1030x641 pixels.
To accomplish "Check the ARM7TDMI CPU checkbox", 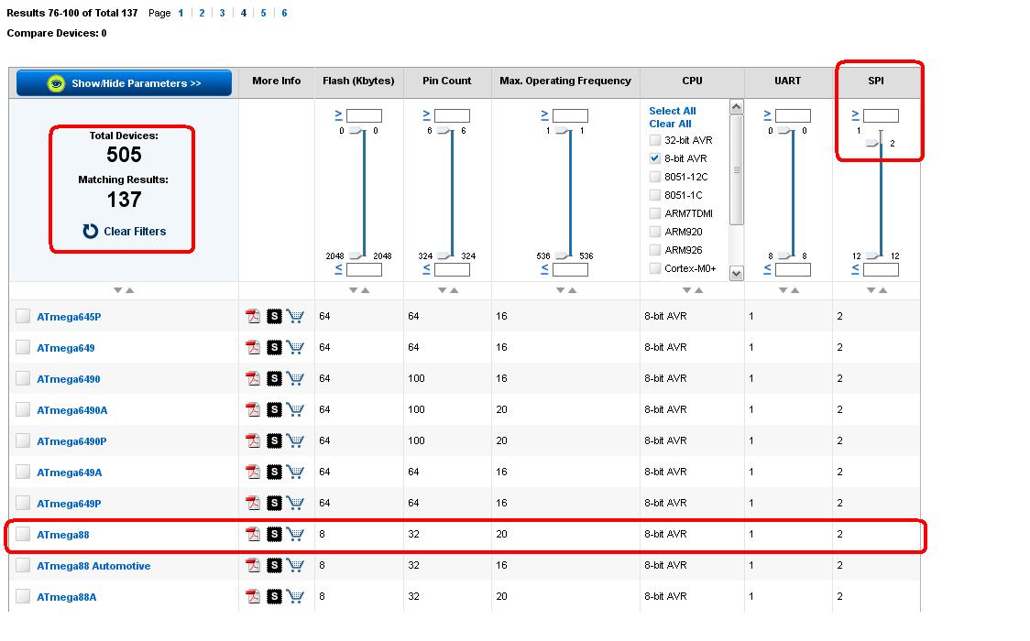I will pos(655,213).
